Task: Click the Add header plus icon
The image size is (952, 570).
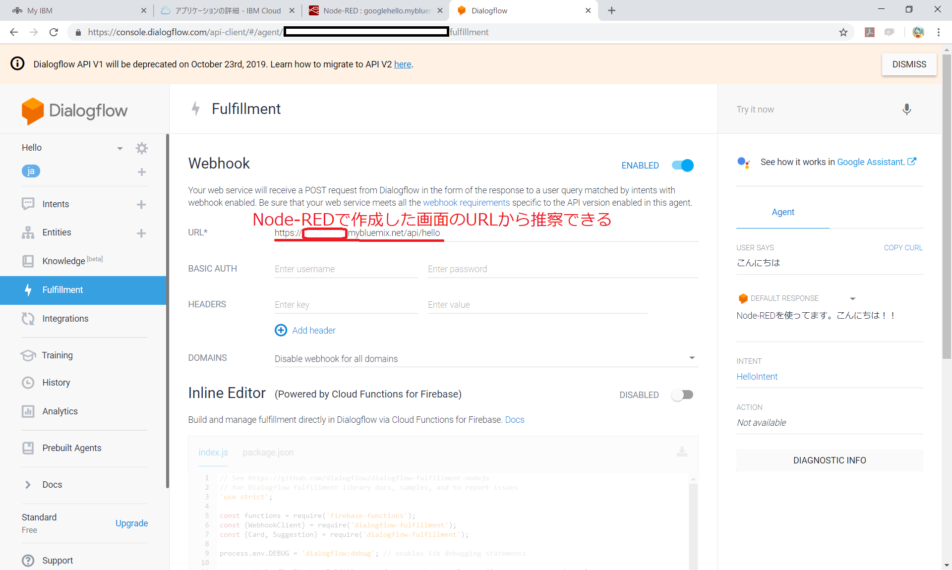Action: click(281, 330)
